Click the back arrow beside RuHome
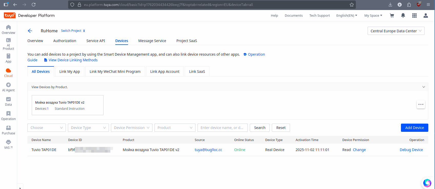The image size is (435, 189). point(30,31)
